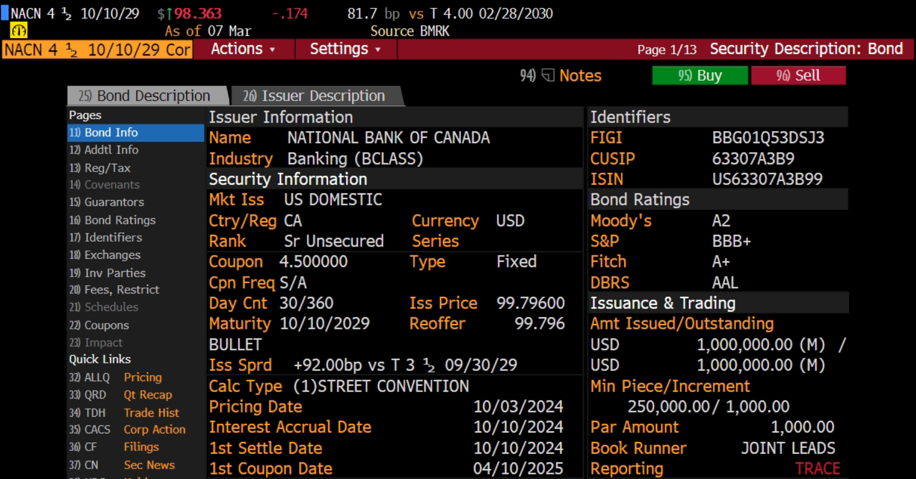Open QRD Qt Recap quick link
916x479 pixels.
click(121, 395)
